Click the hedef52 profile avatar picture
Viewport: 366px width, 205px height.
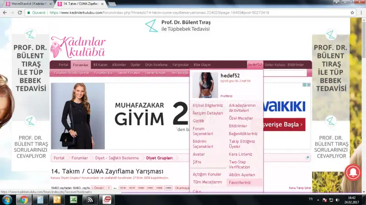click(x=205, y=85)
